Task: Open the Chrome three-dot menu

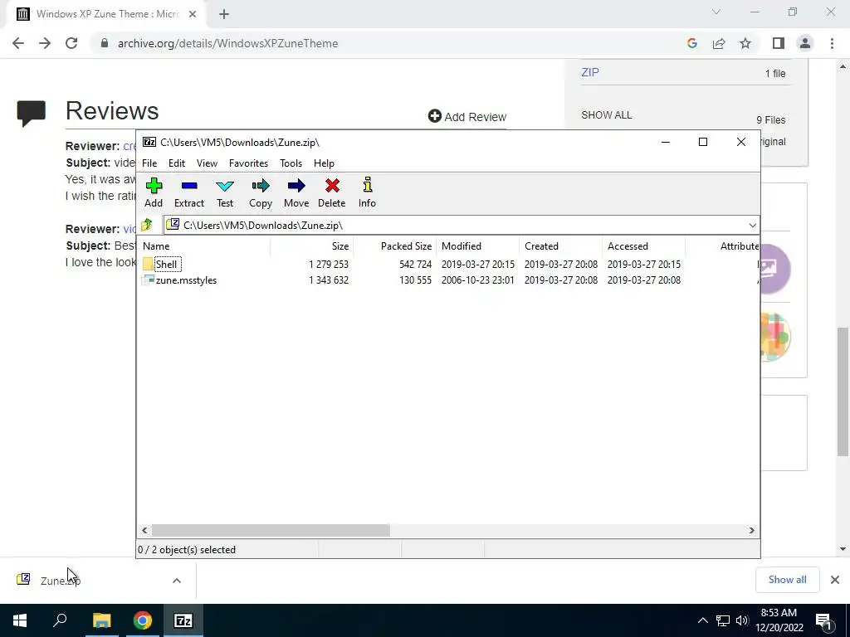Action: pyautogui.click(x=832, y=43)
